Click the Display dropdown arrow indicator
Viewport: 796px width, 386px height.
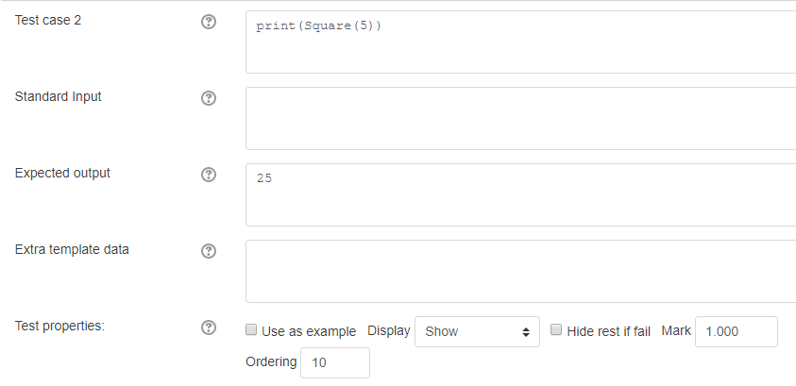(x=526, y=332)
